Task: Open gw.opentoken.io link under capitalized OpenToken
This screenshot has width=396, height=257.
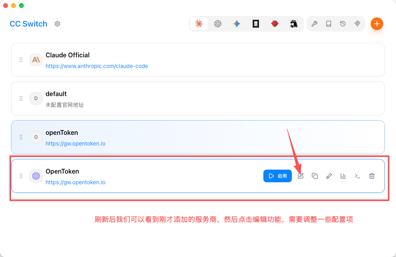Action: tap(75, 182)
